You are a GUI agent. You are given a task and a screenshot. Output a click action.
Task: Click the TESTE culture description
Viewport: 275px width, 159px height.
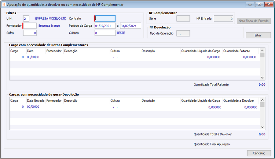pyautogui.click(x=121, y=33)
